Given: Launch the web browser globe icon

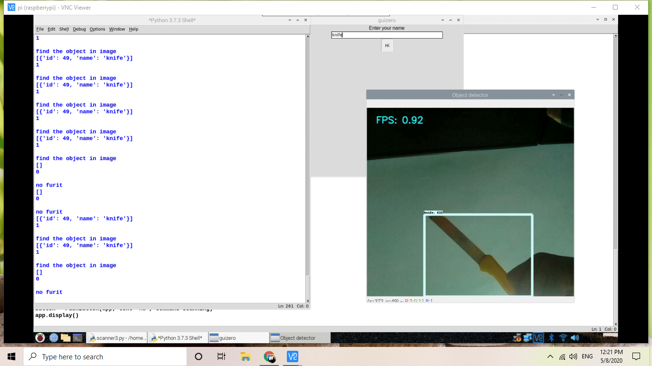Looking at the screenshot, I should coord(53,338).
